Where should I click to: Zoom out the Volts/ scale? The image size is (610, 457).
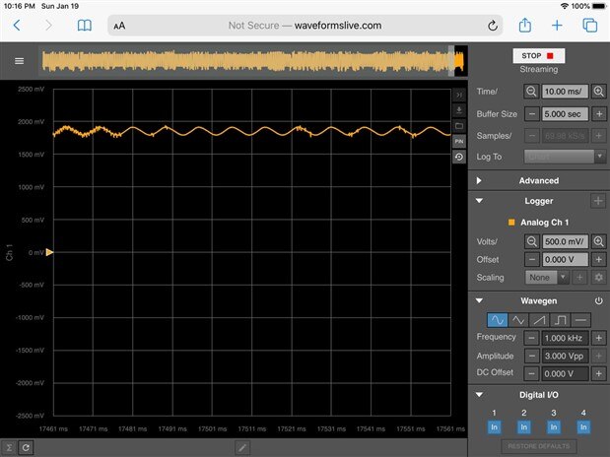click(531, 241)
